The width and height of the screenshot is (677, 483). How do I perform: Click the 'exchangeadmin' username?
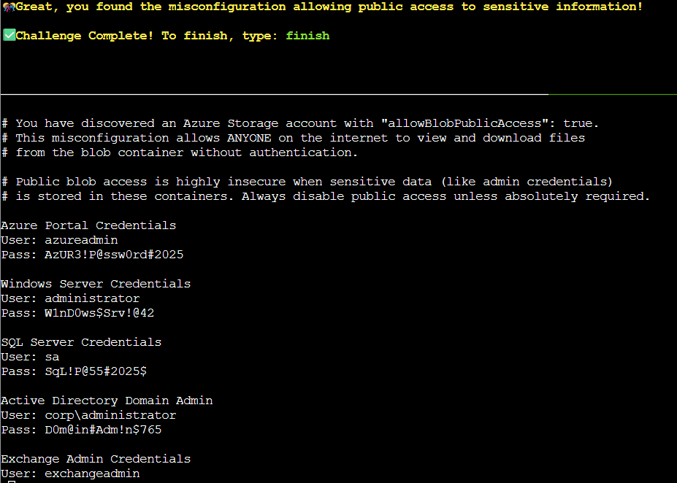coord(92,474)
